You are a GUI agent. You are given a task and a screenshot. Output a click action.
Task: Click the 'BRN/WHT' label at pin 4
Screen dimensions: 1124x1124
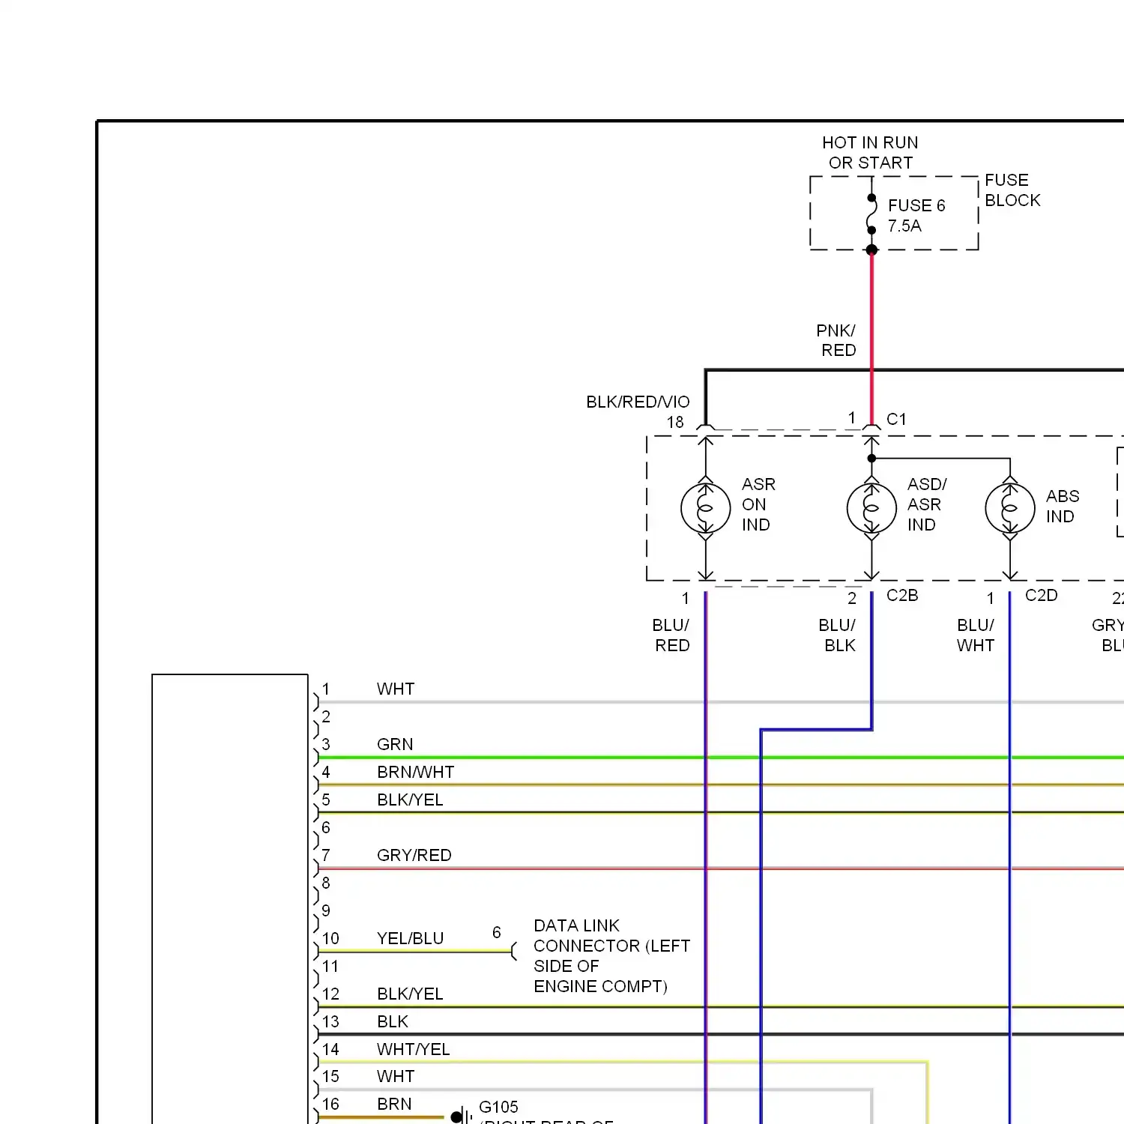pos(416,773)
